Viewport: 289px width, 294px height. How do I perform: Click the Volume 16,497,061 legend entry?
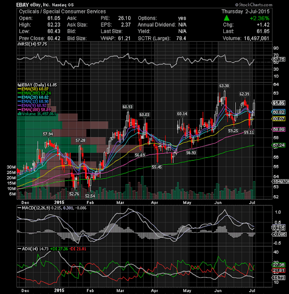pyautogui.click(x=37, y=114)
